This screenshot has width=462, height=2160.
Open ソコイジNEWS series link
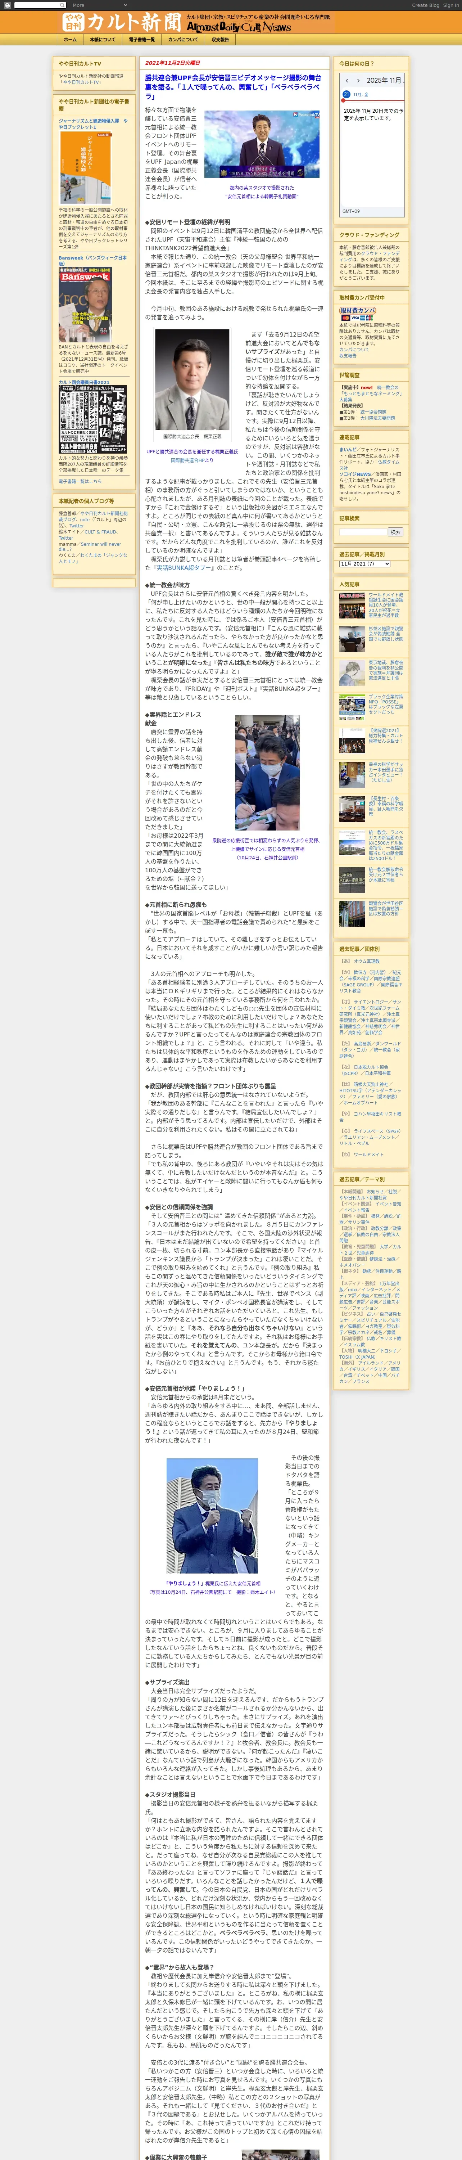tap(355, 474)
